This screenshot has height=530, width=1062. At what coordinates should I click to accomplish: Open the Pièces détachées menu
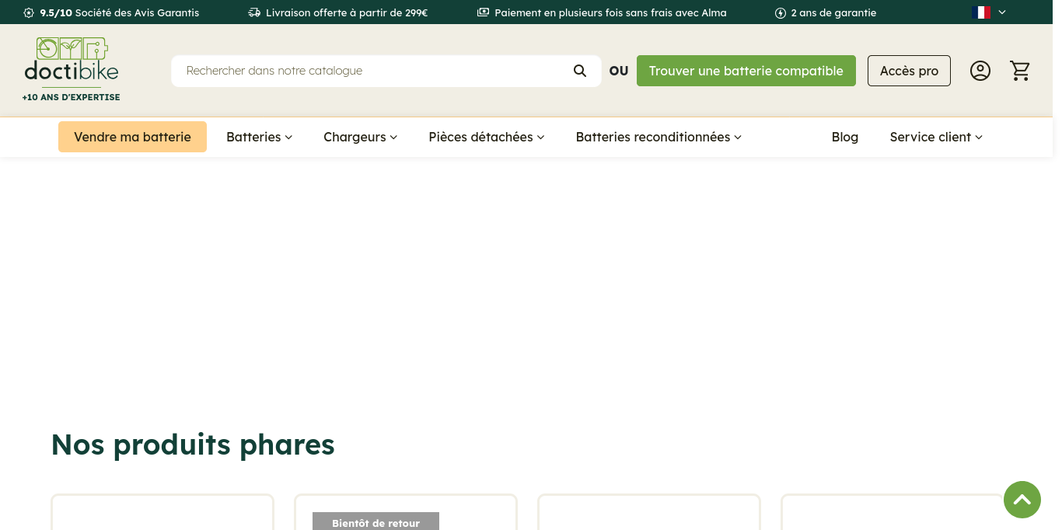point(486,137)
